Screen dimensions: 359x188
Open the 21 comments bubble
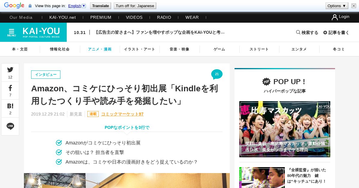pyautogui.click(x=217, y=74)
